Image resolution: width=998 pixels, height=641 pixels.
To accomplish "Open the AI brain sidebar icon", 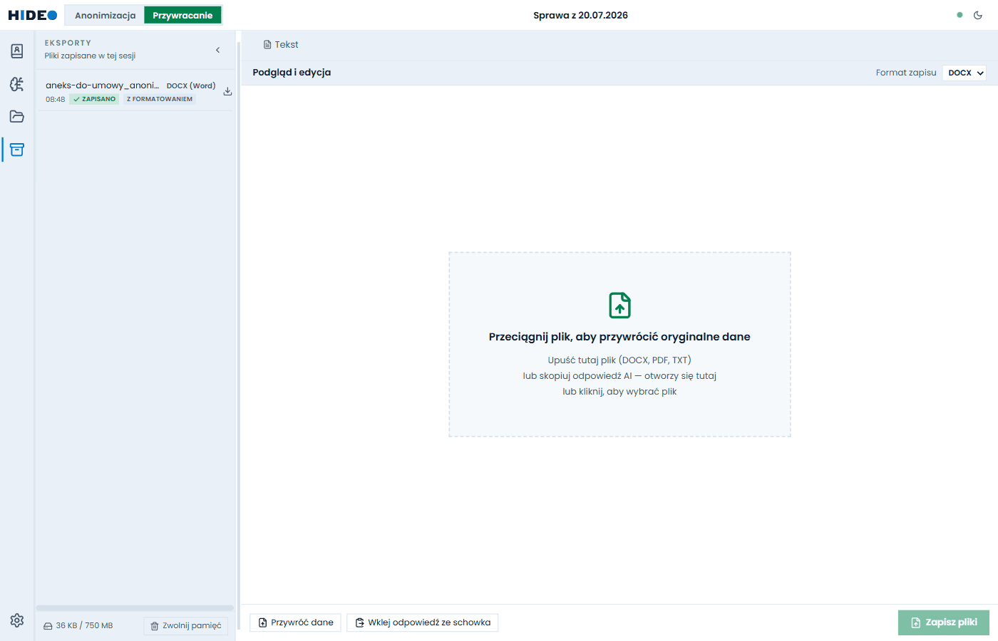I will [17, 84].
